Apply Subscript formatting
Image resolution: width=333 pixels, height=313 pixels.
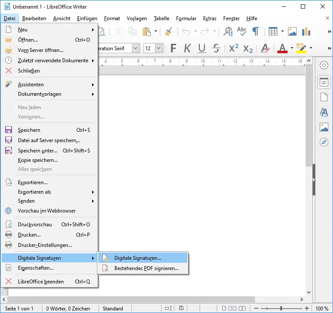tap(248, 49)
